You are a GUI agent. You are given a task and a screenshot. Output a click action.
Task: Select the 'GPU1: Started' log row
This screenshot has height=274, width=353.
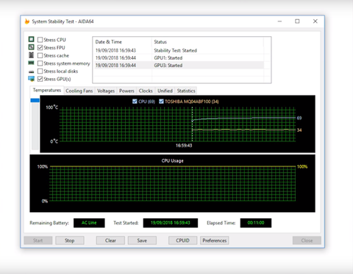(x=179, y=58)
